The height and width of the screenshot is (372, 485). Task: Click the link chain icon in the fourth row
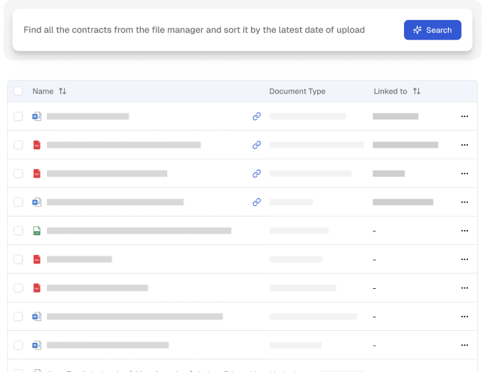tap(257, 202)
